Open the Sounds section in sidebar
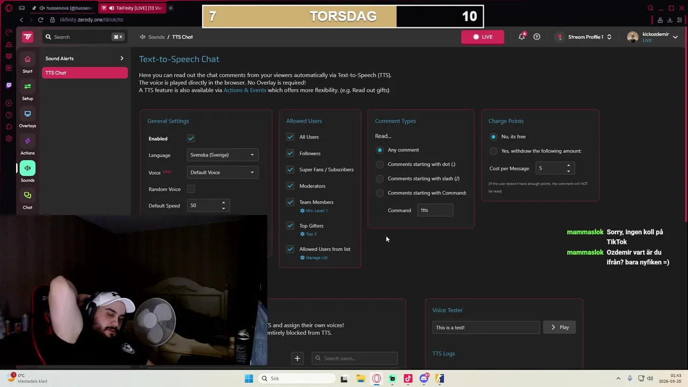Viewport: 688px width, 387px height. click(x=27, y=172)
